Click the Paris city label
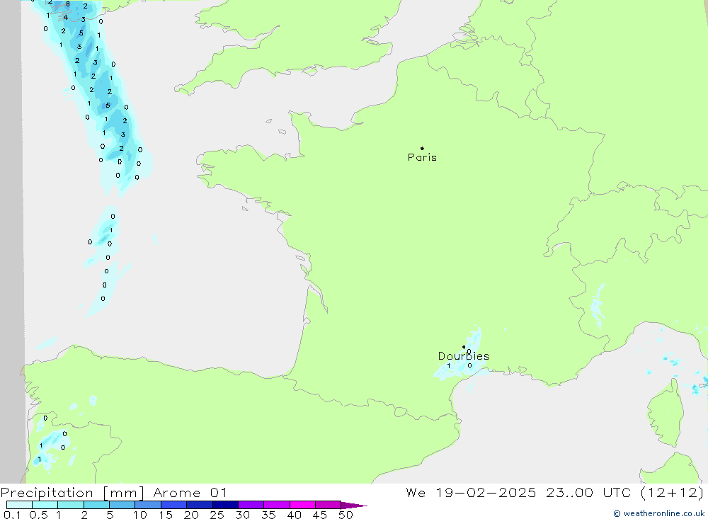Viewport: 708px width, 519px height. click(x=422, y=157)
